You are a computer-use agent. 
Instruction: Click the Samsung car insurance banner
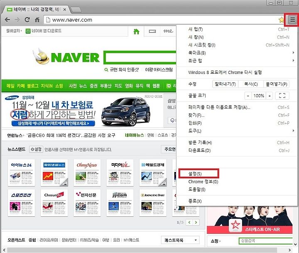(82, 111)
